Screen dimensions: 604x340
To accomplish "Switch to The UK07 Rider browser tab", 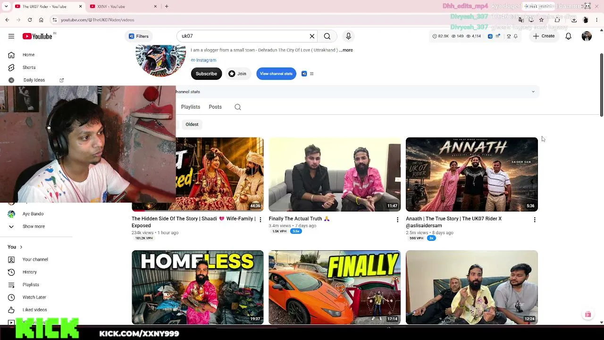I will coord(48,6).
